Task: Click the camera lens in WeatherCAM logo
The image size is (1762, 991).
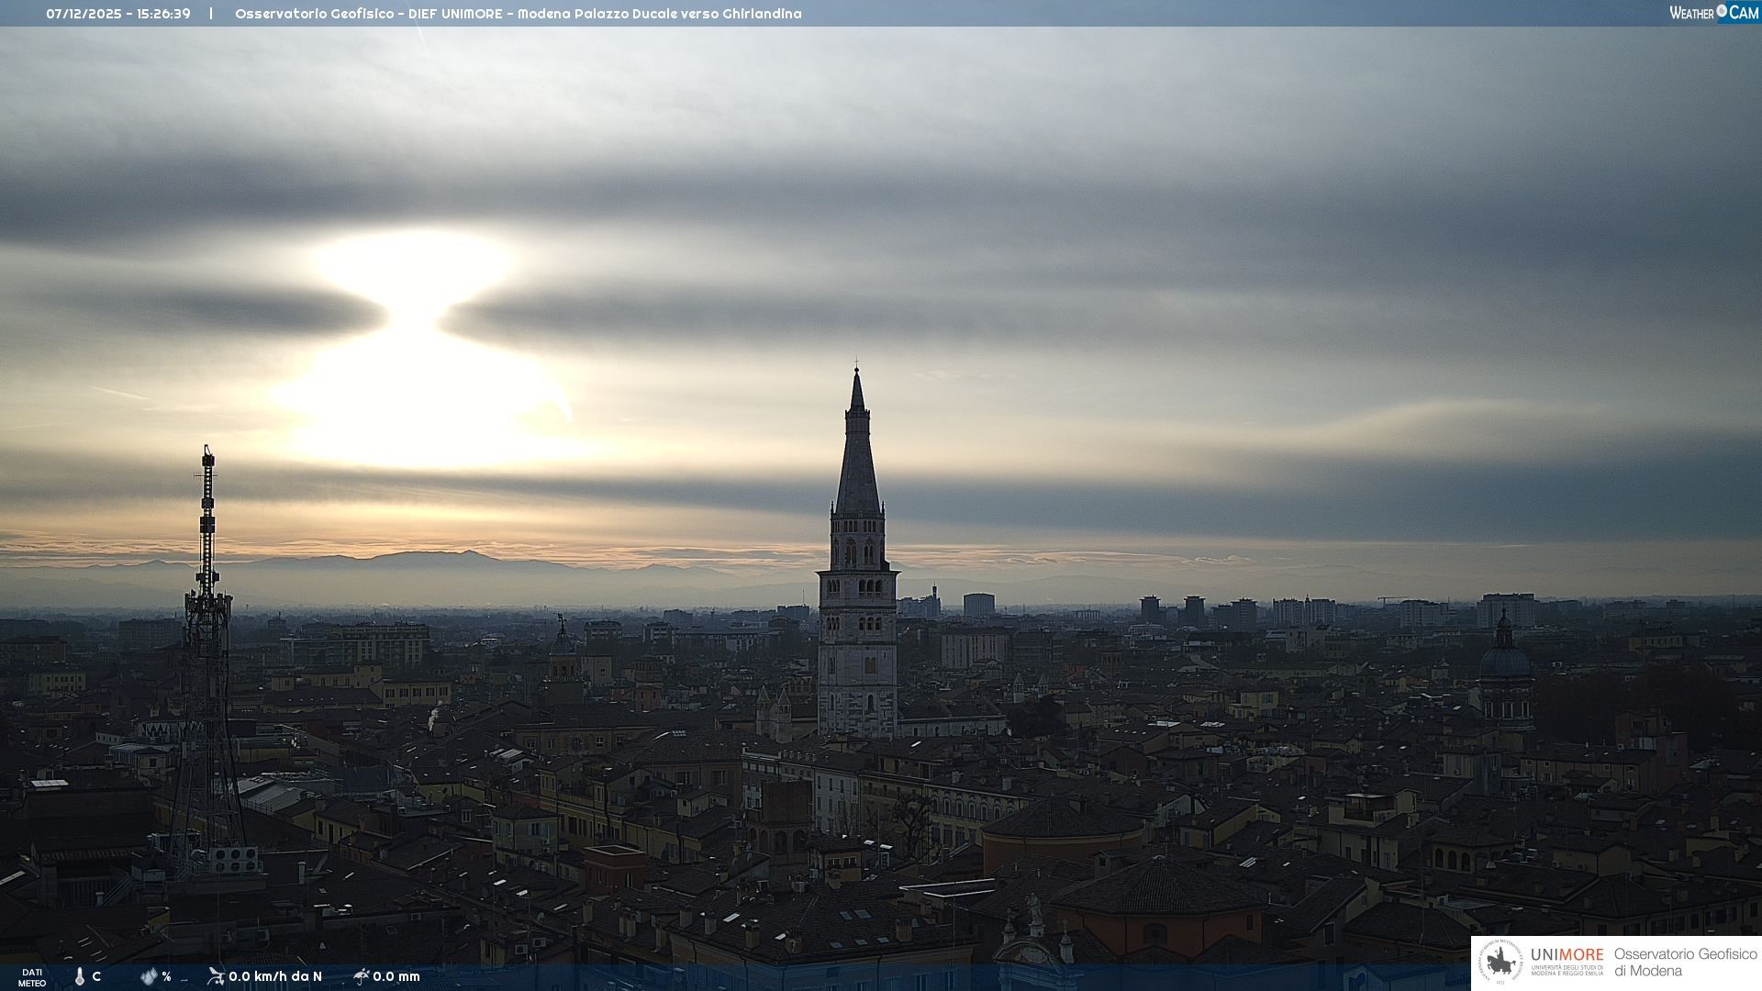Action: (1722, 11)
